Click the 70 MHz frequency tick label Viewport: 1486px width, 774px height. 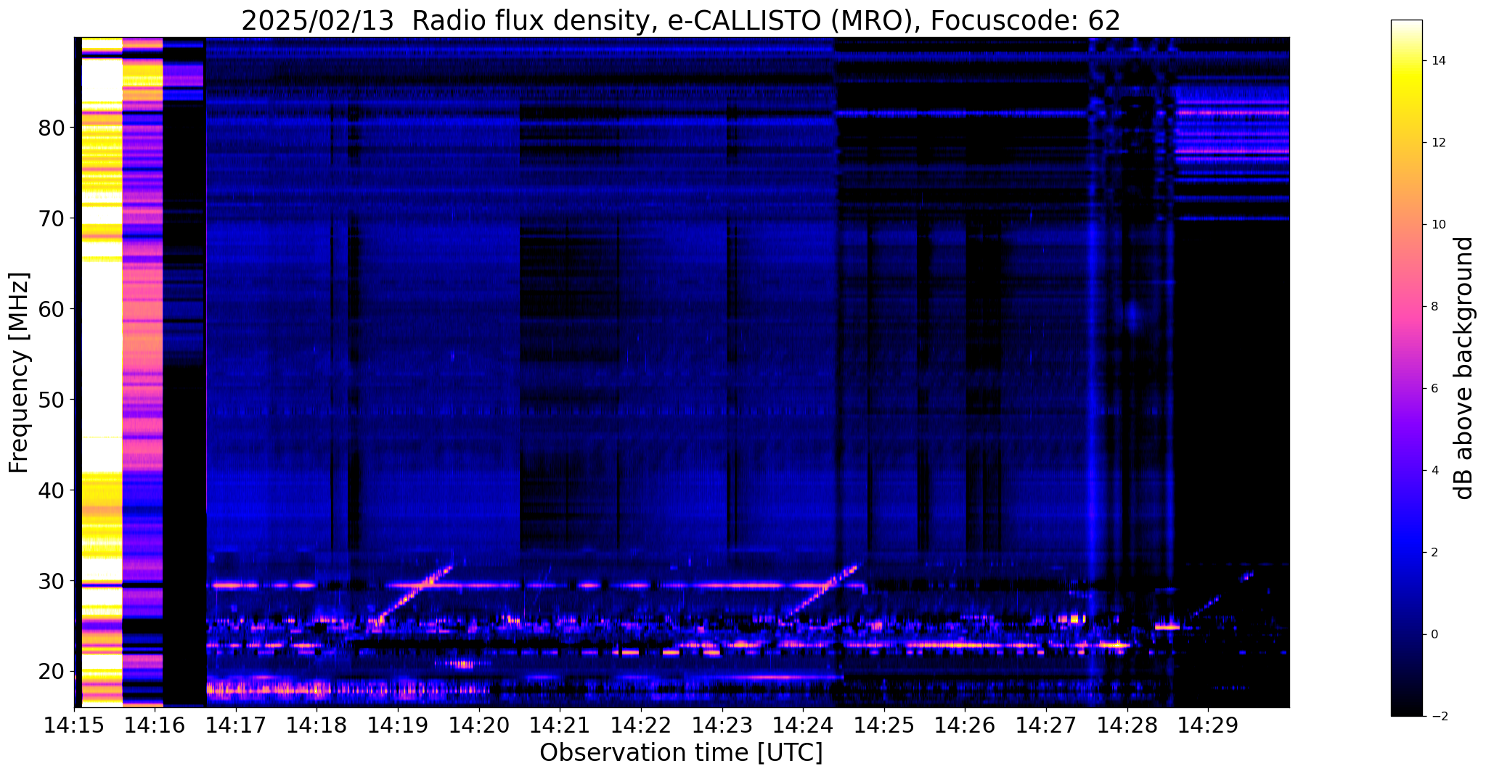(51, 218)
